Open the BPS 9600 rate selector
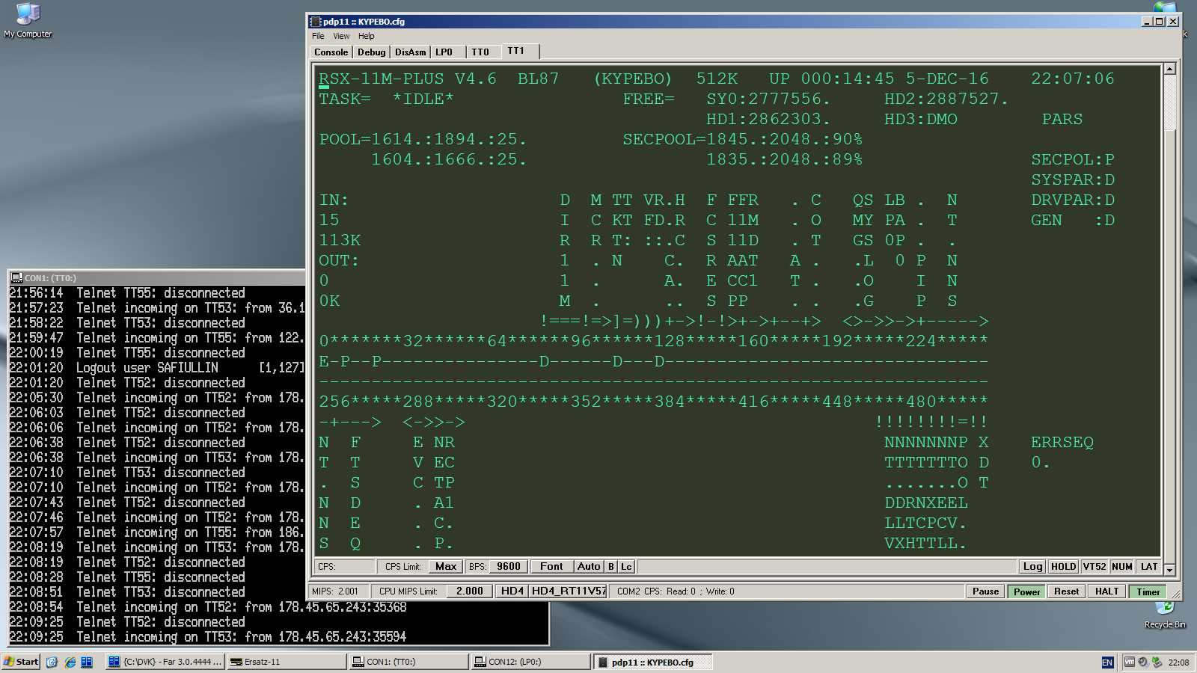The height and width of the screenshot is (673, 1197). (x=509, y=567)
